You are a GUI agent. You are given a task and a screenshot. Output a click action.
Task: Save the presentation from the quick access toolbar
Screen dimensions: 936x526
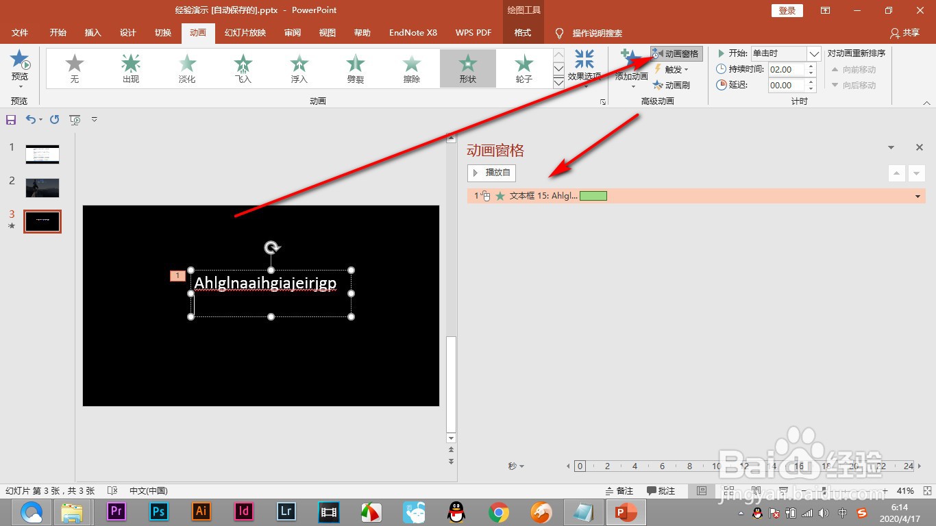click(x=11, y=120)
